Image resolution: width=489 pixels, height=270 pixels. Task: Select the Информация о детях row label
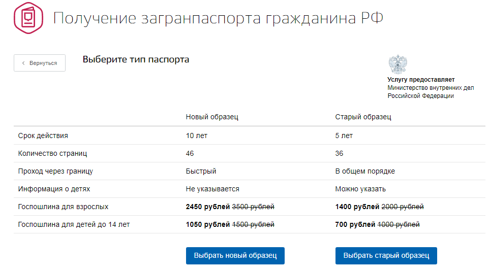[54, 189]
